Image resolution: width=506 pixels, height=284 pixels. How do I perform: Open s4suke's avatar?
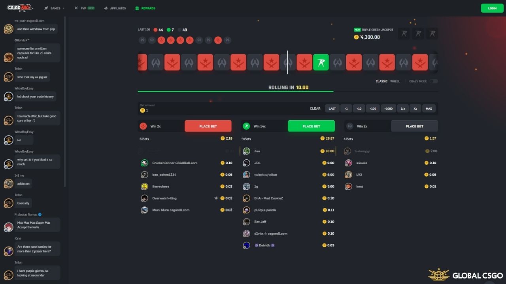tap(348, 163)
